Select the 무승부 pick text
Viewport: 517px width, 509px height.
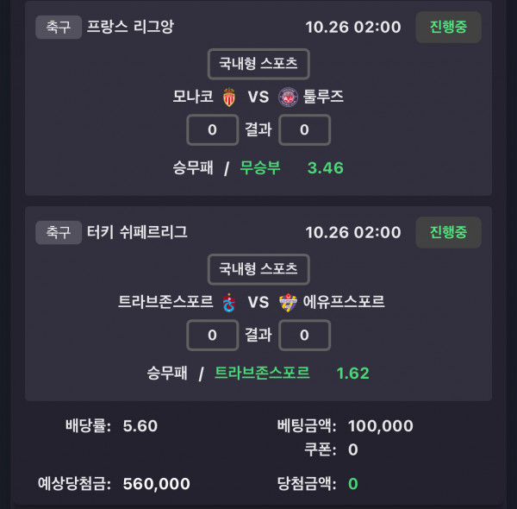pyautogui.click(x=260, y=167)
